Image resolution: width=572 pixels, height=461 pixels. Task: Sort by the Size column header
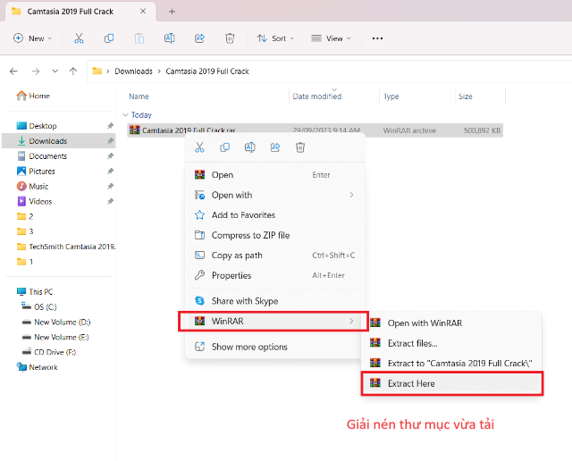pyautogui.click(x=466, y=96)
